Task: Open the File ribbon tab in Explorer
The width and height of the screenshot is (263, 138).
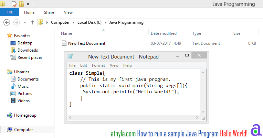Action: (10, 12)
